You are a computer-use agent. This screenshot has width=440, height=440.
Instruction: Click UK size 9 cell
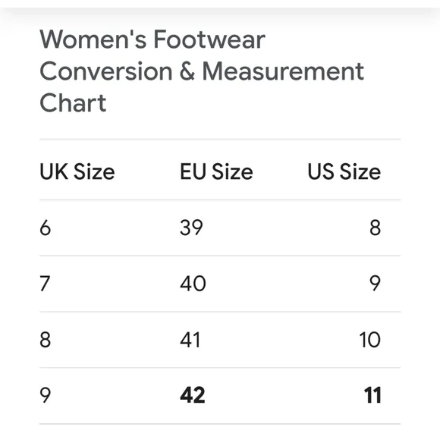coord(46,395)
